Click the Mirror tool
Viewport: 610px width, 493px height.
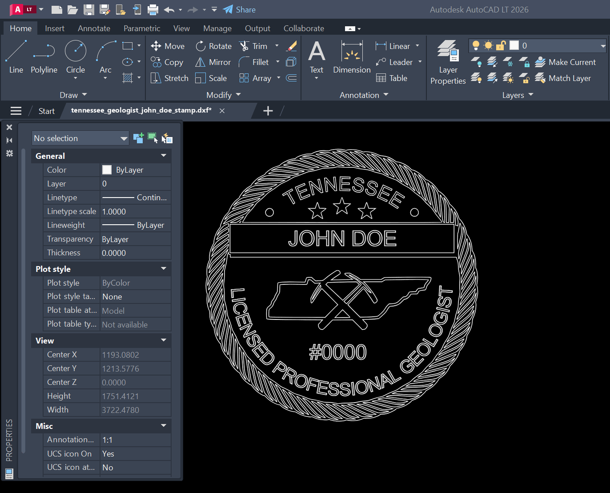point(213,62)
